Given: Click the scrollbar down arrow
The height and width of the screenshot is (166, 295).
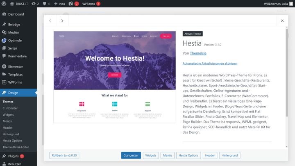Looking at the screenshot, I should pos(287,146).
